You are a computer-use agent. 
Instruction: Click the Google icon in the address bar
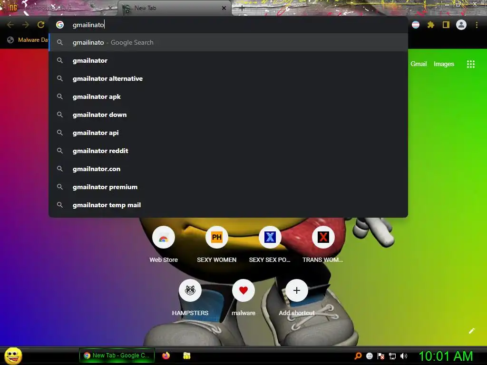tap(60, 25)
